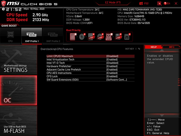Click the USB hard disk boot icon
181x136 pixels.
pyautogui.click(x=91, y=37)
